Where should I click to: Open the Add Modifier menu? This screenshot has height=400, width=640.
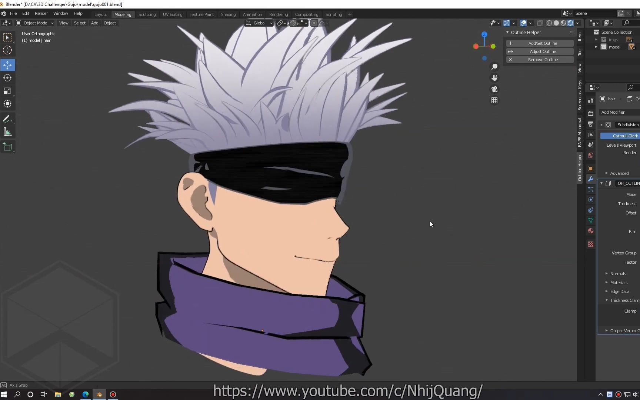click(619, 112)
